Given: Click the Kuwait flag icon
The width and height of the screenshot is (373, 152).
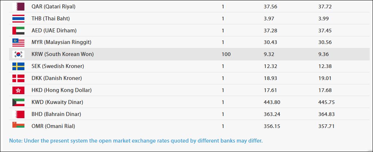Looking at the screenshot, I should [x=18, y=102].
